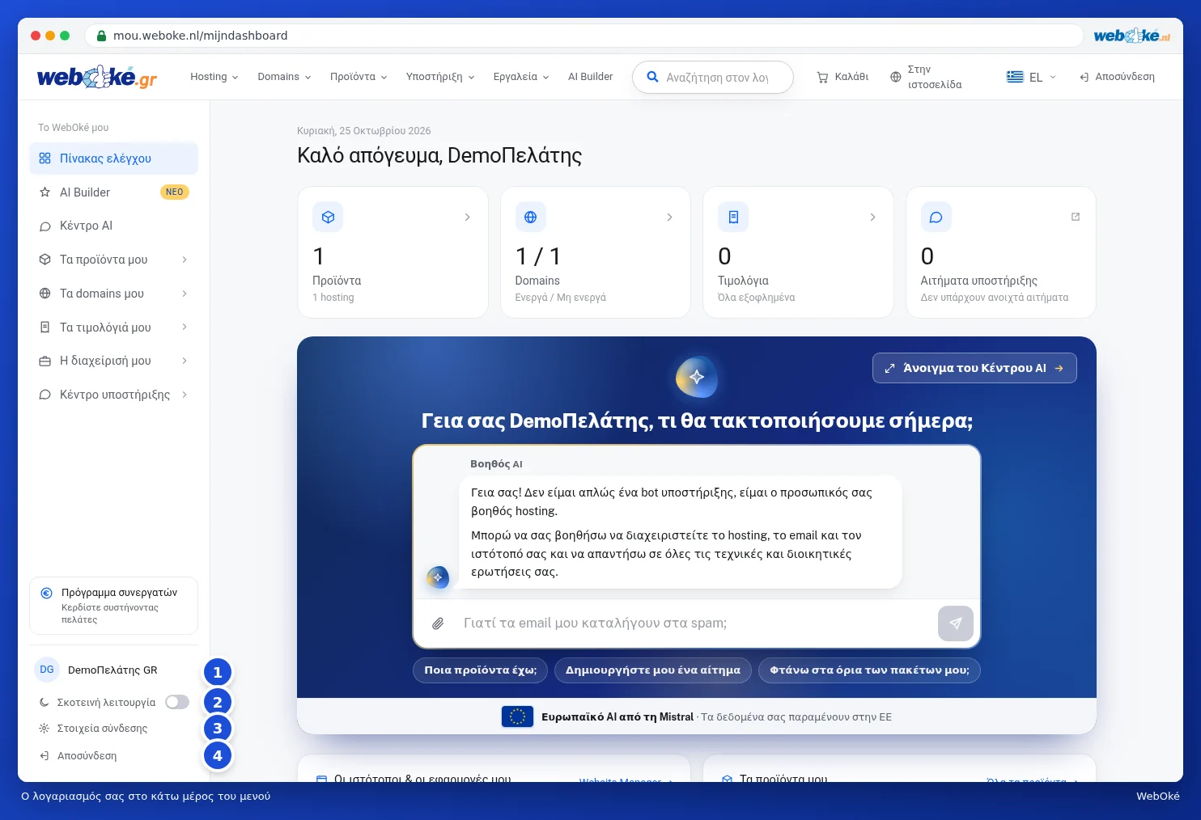
Task: Expand Τα προϊόντα μου sidebar item
Action: pyautogui.click(x=113, y=260)
